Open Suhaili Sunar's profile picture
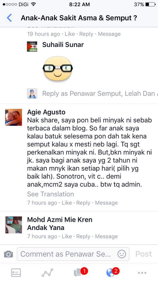The image size is (158, 282). 32,46
